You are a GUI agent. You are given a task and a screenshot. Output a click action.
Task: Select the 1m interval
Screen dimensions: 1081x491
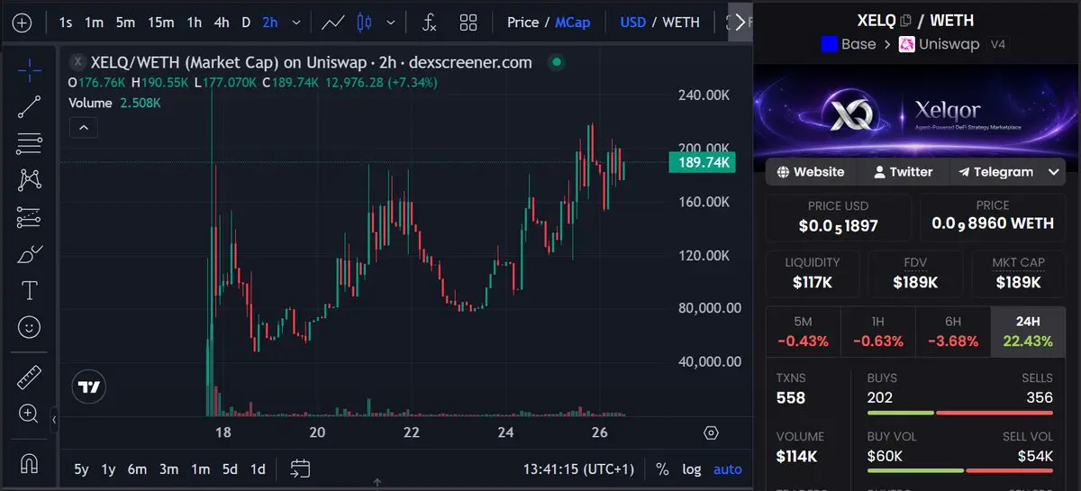point(94,23)
